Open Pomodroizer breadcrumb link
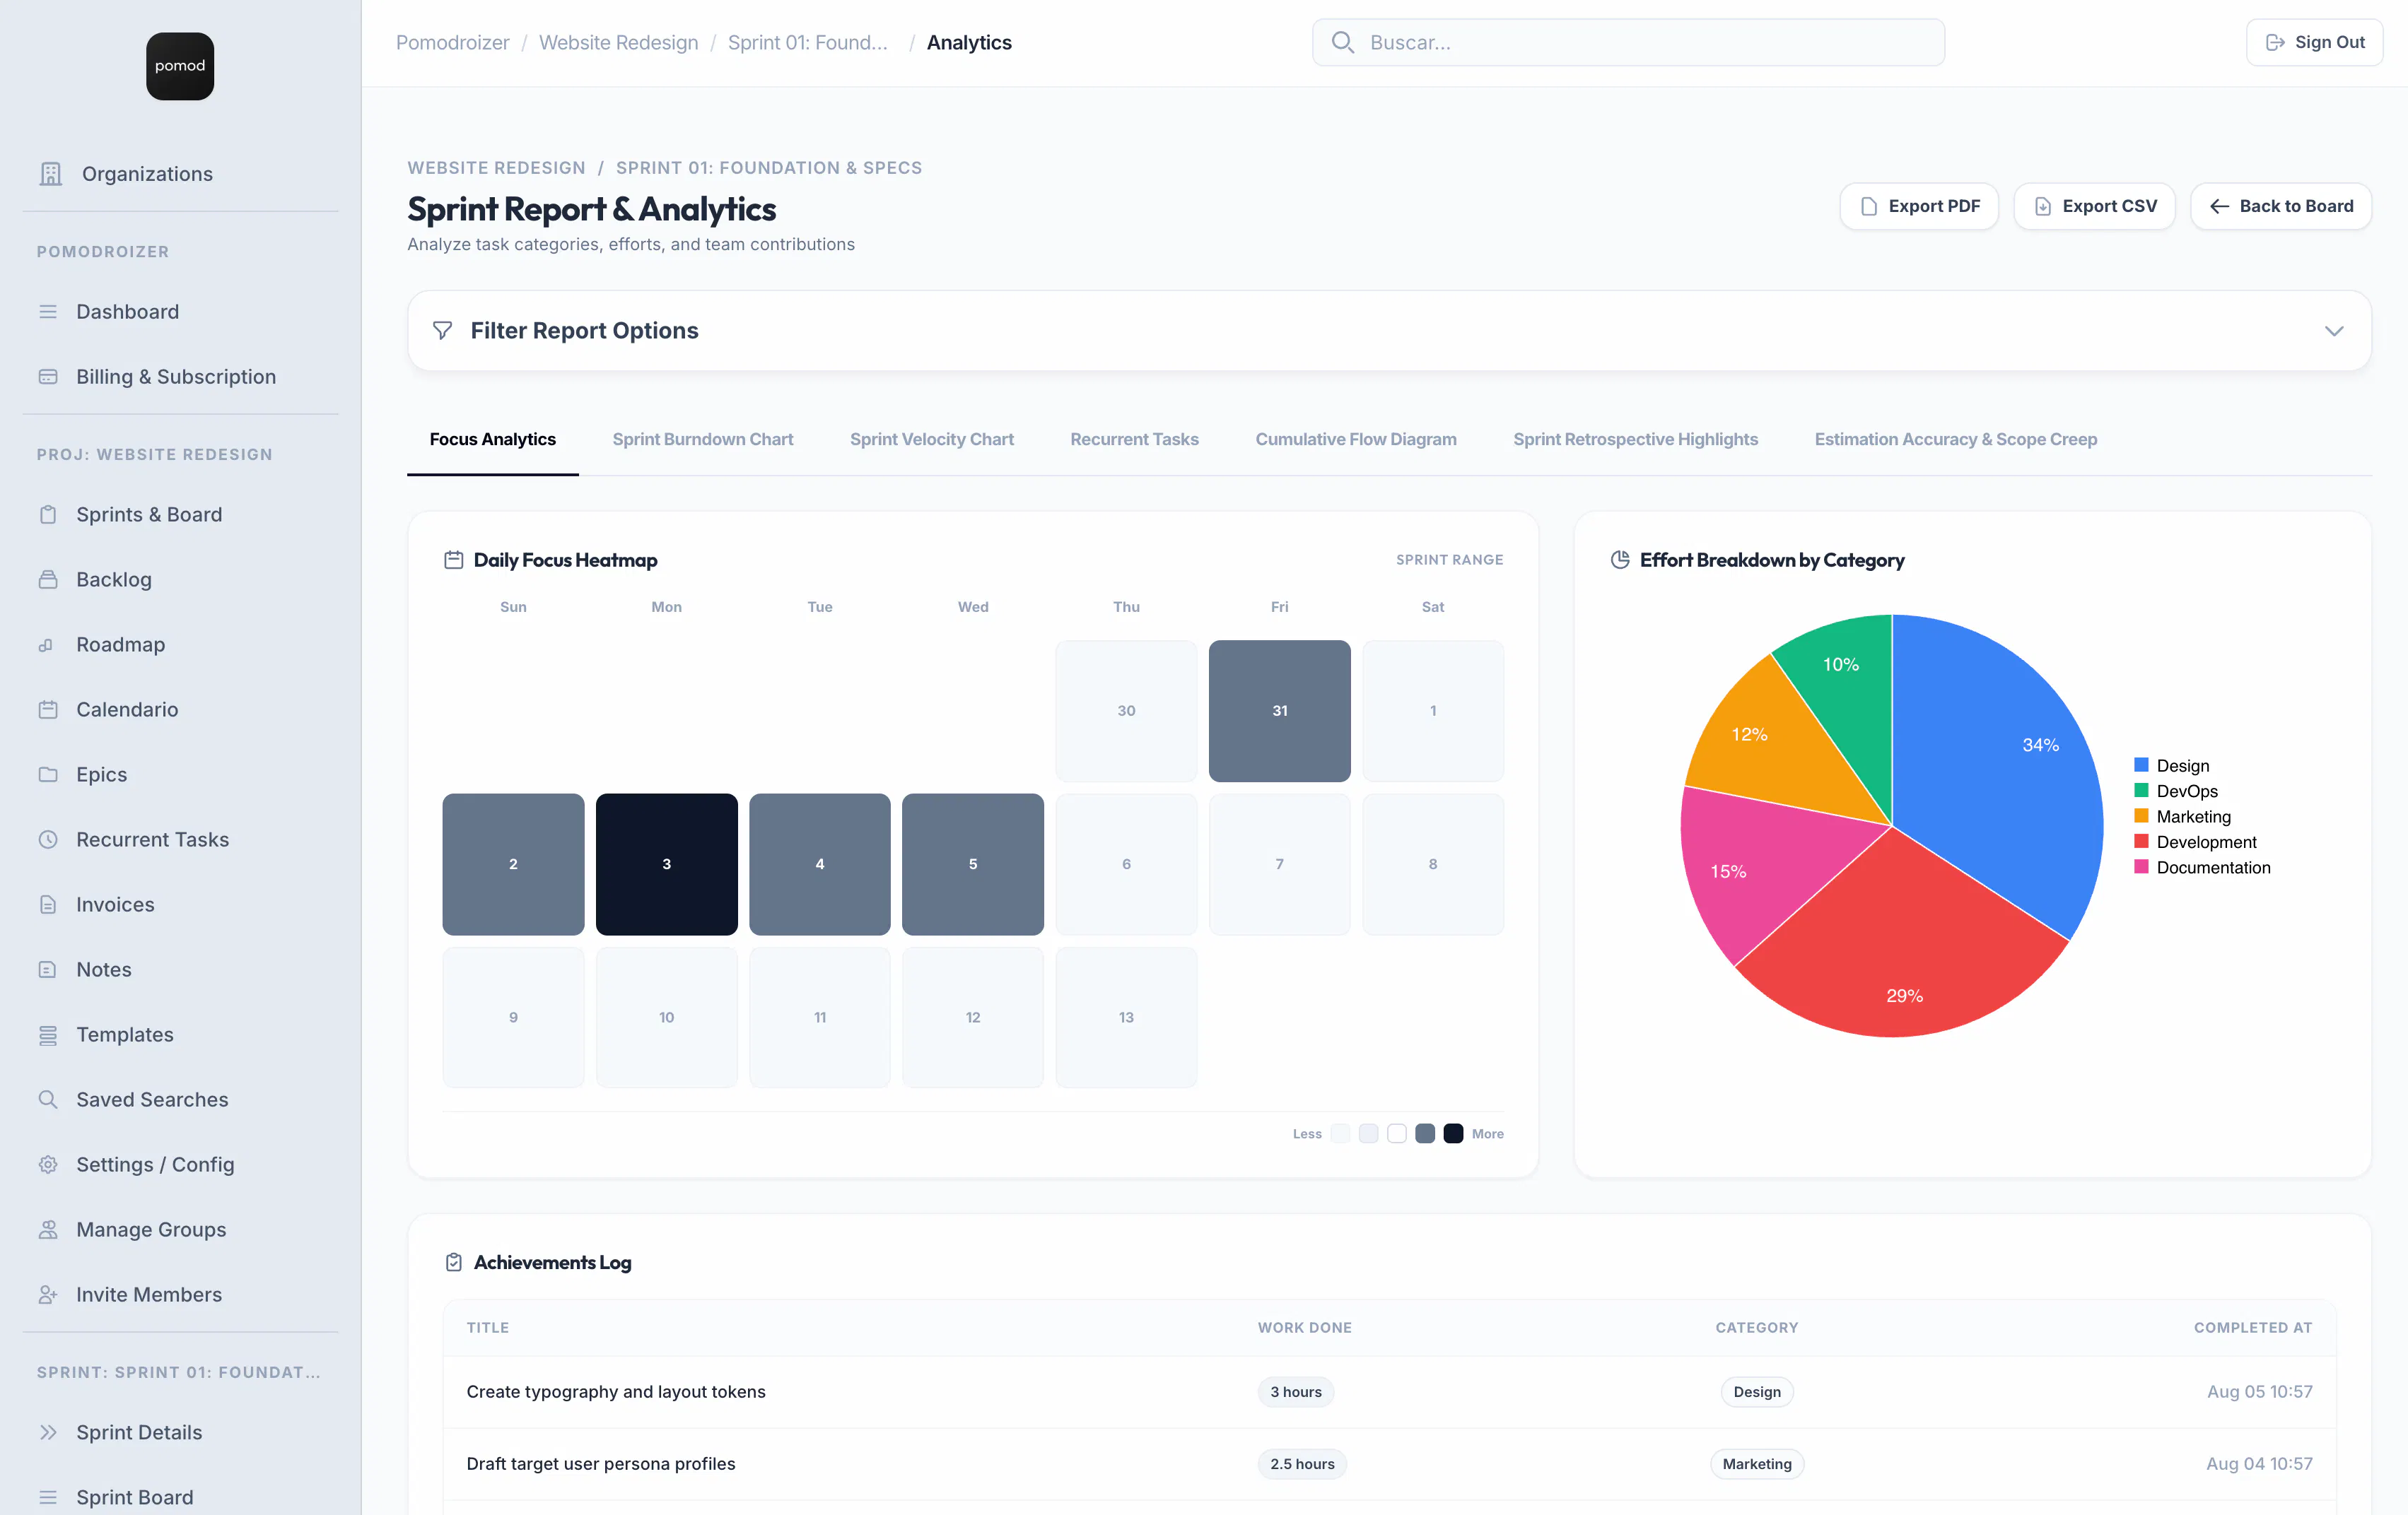This screenshot has width=2408, height=1515. click(452, 42)
